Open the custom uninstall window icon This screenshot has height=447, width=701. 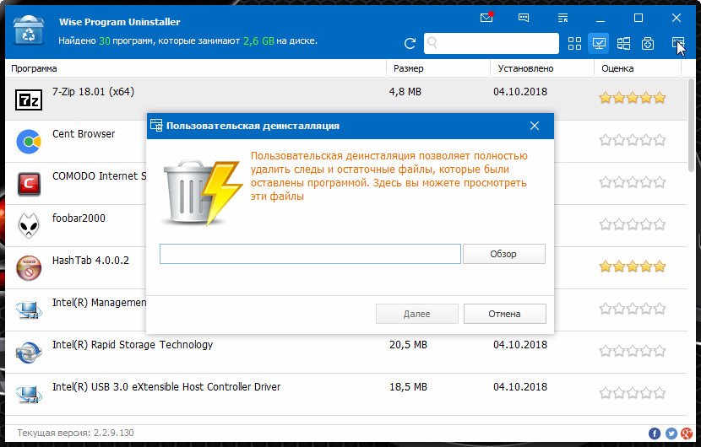click(677, 43)
